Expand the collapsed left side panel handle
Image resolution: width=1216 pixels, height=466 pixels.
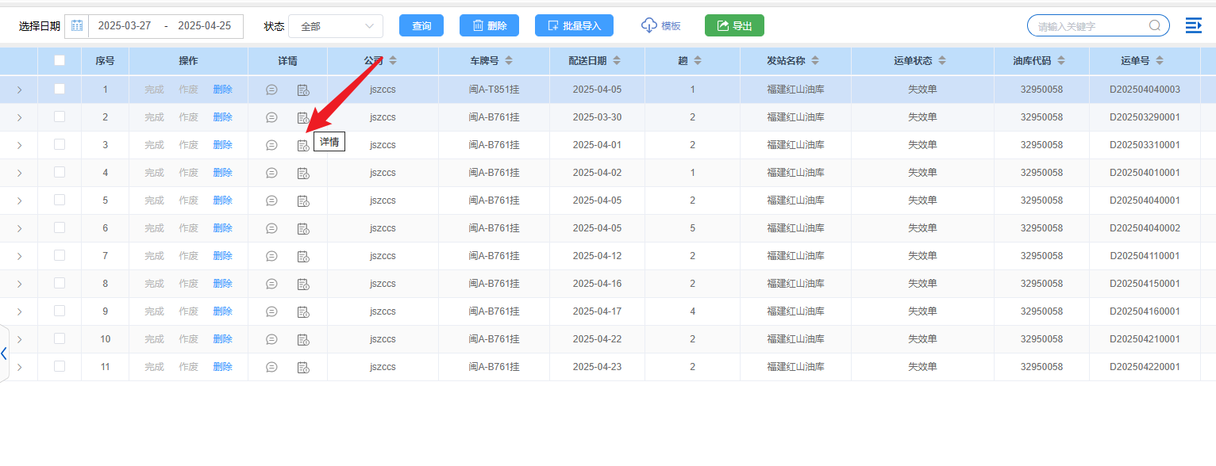4,353
